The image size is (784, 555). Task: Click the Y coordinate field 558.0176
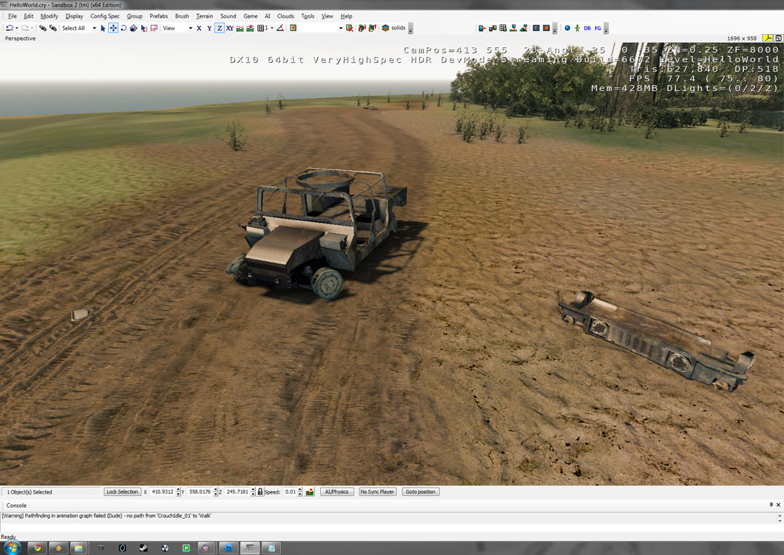[x=200, y=492]
